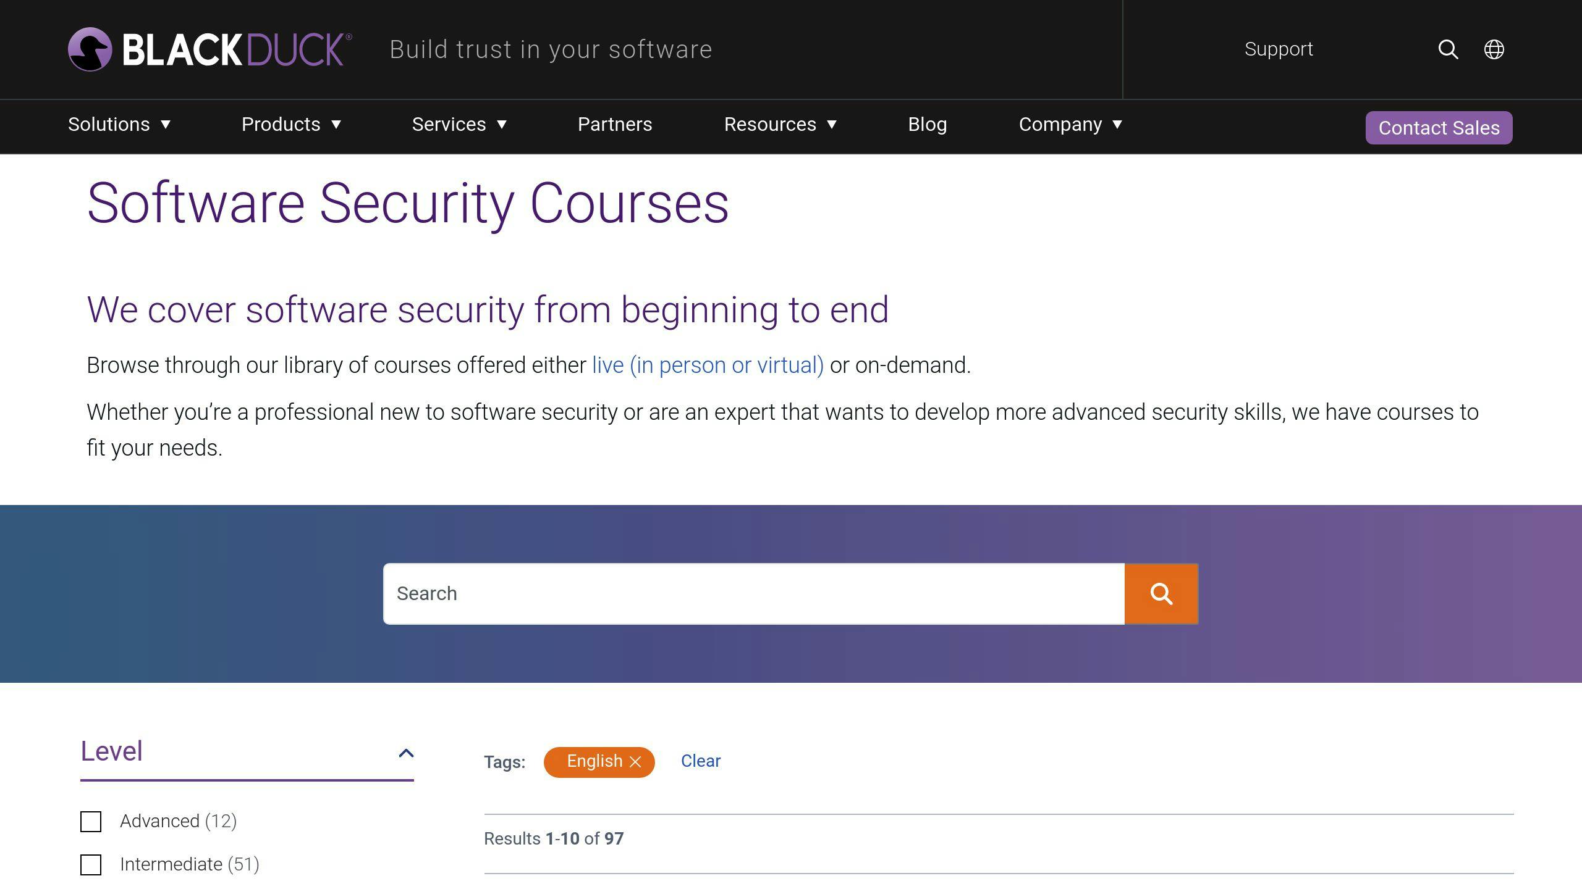The height and width of the screenshot is (889, 1582).
Task: Click the English tag pill
Action: tap(599, 762)
